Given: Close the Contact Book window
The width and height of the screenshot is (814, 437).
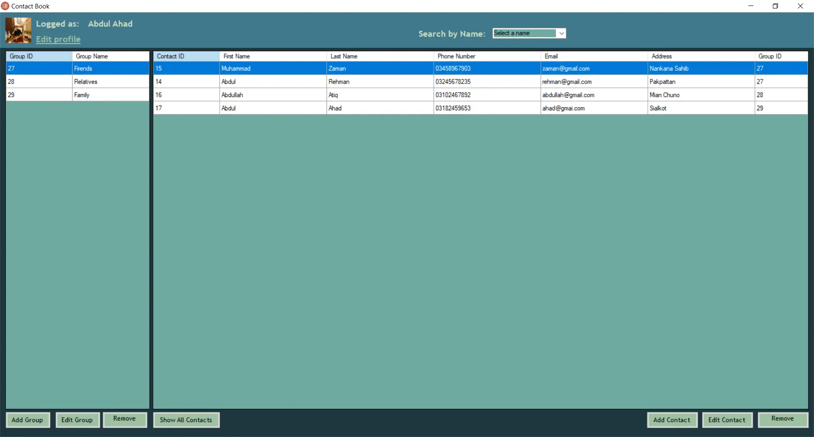Looking at the screenshot, I should tap(800, 6).
